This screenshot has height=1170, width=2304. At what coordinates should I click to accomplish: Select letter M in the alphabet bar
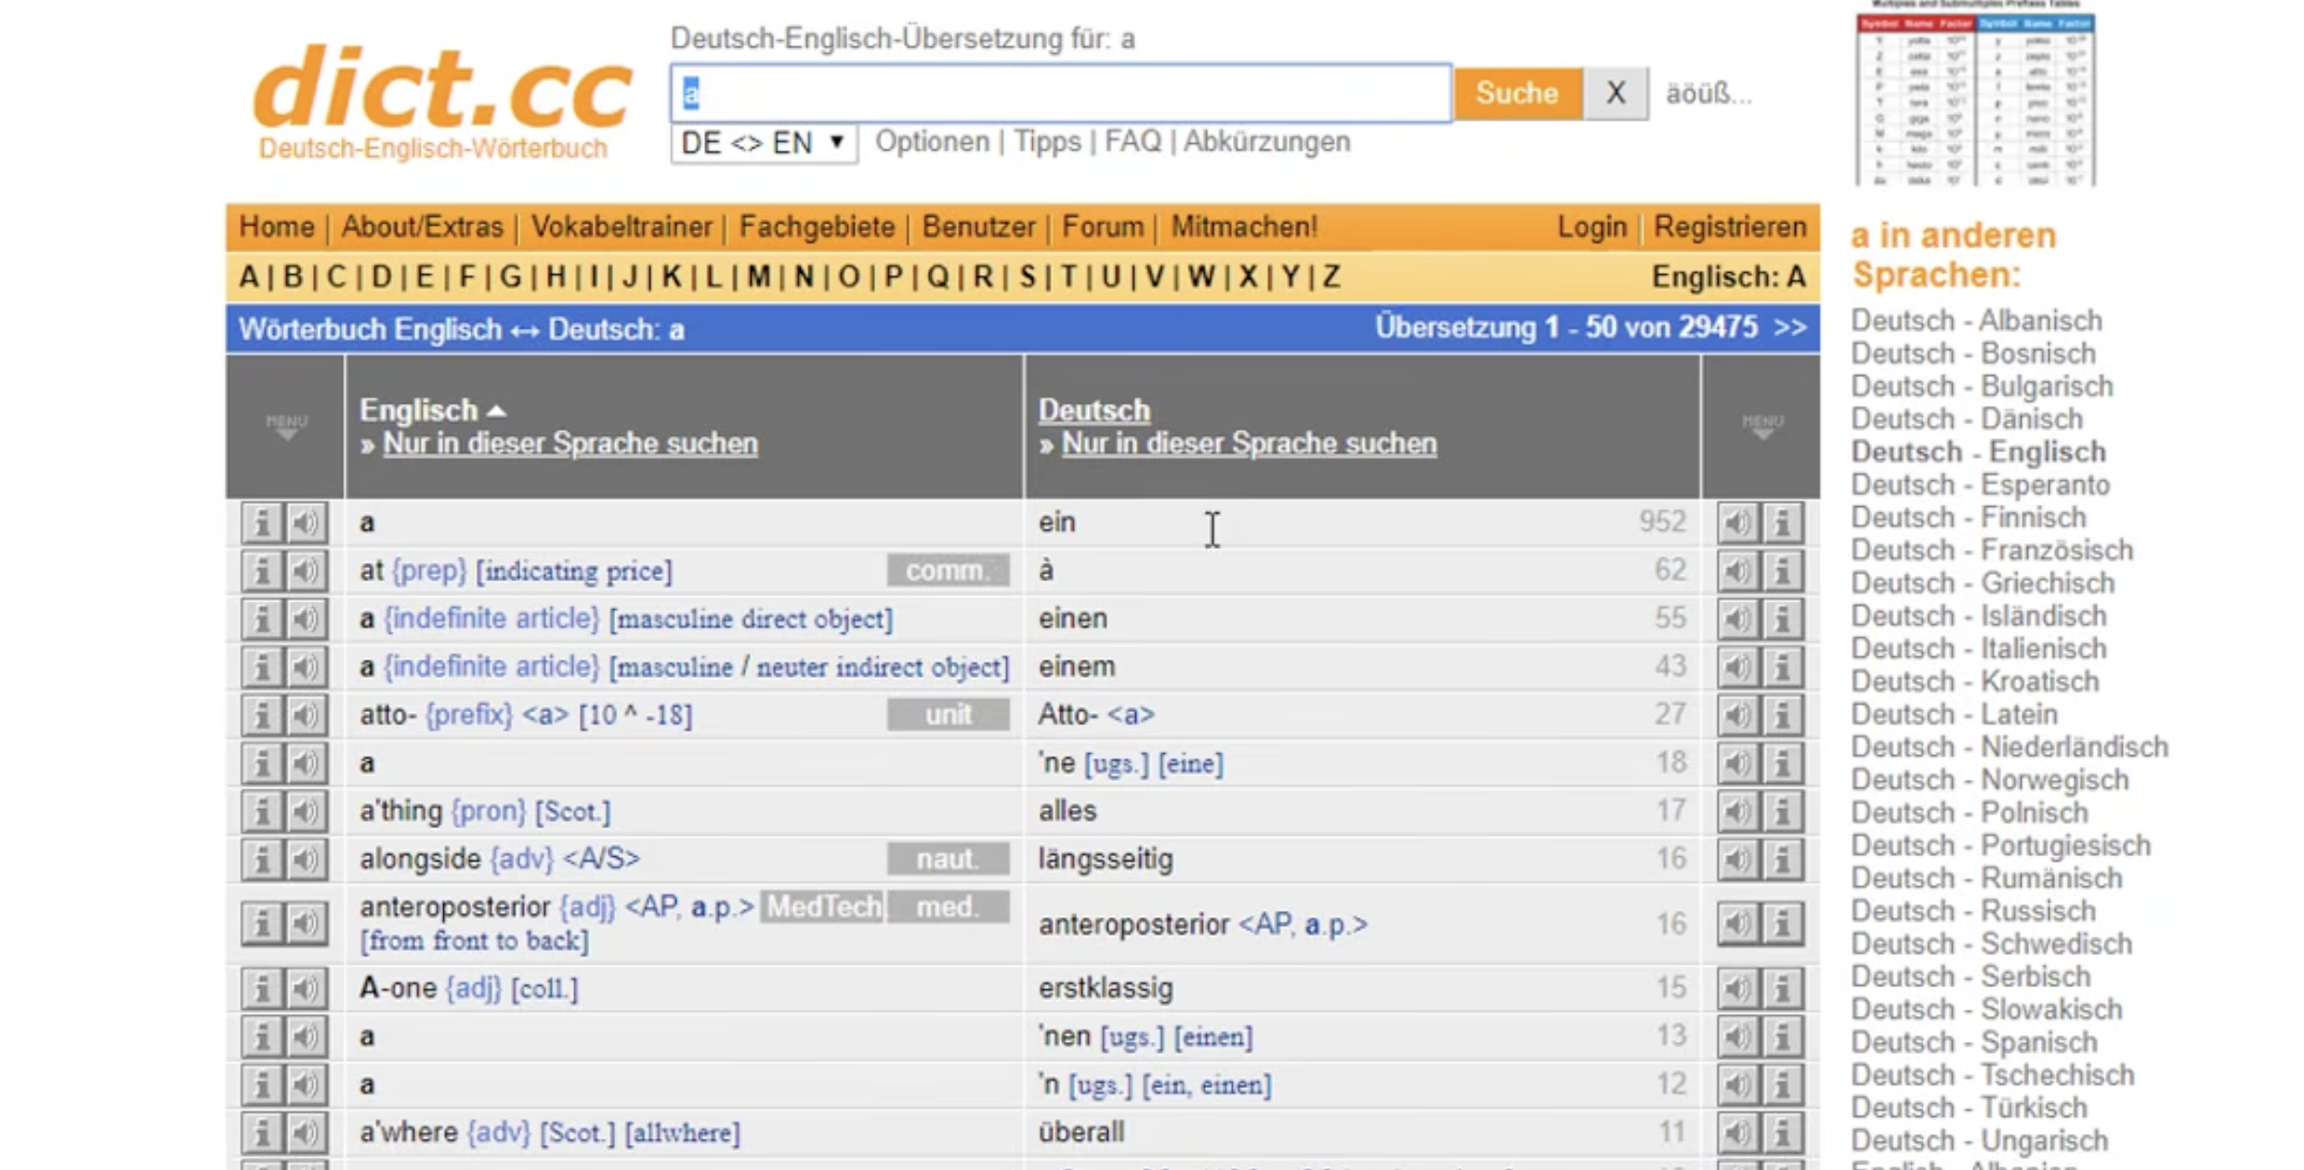[759, 277]
